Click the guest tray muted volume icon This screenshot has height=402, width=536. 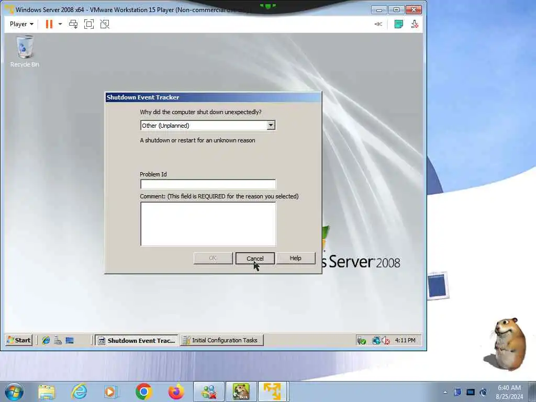(x=386, y=340)
